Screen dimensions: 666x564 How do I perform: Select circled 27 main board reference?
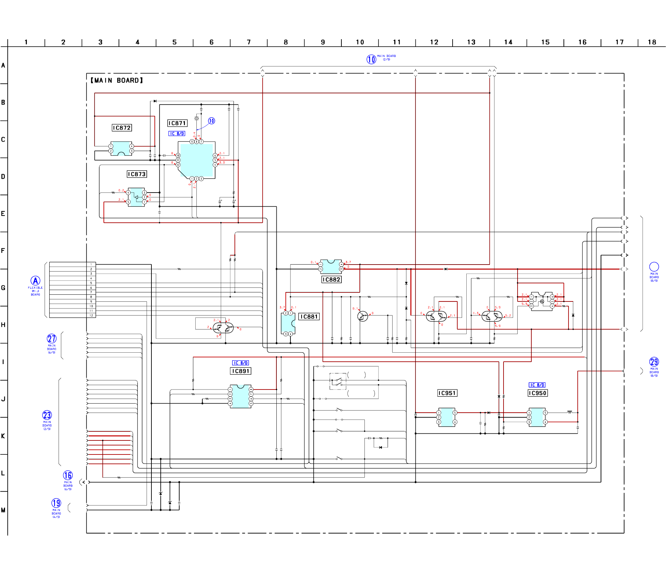click(x=52, y=339)
